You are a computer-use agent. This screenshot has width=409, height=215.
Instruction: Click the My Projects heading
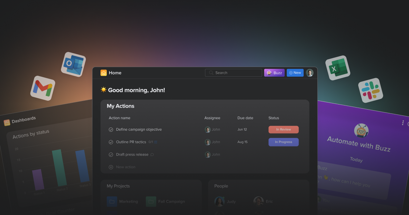[x=118, y=186]
